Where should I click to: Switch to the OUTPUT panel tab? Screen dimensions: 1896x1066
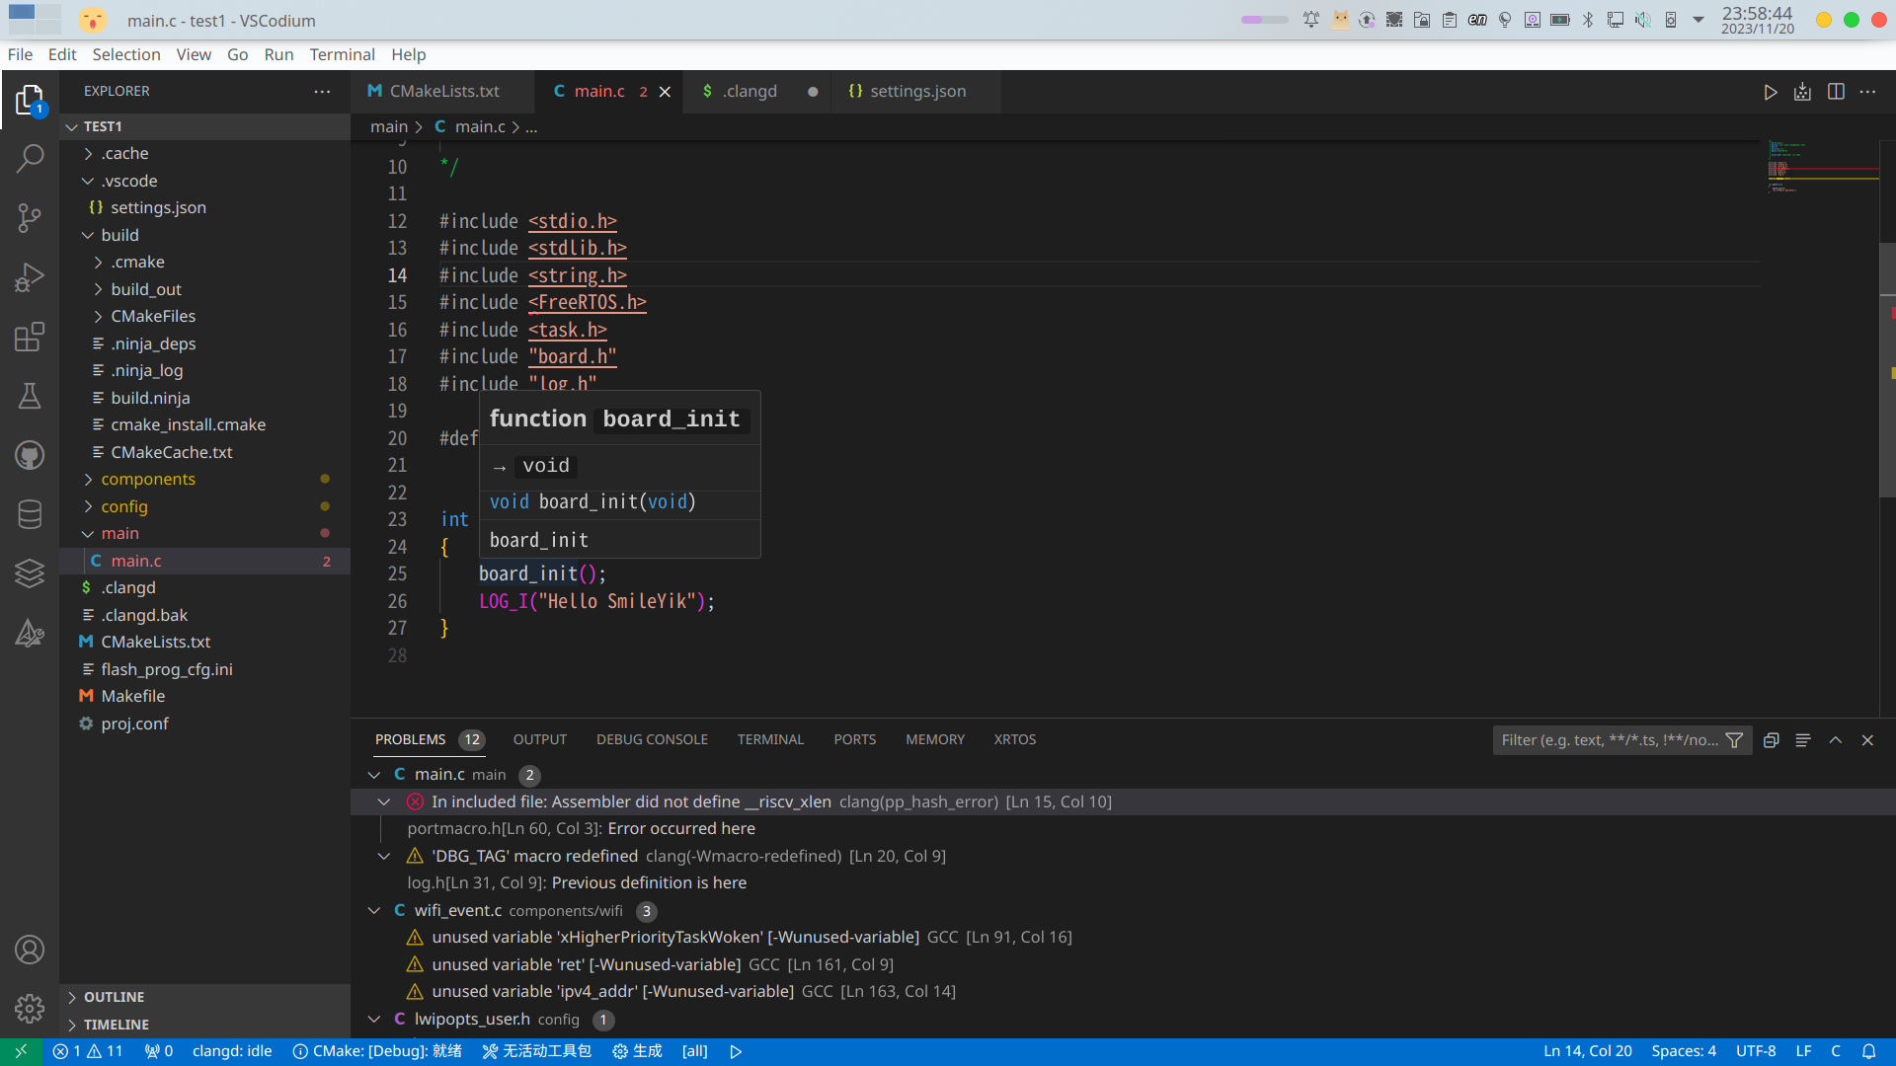pos(539,740)
